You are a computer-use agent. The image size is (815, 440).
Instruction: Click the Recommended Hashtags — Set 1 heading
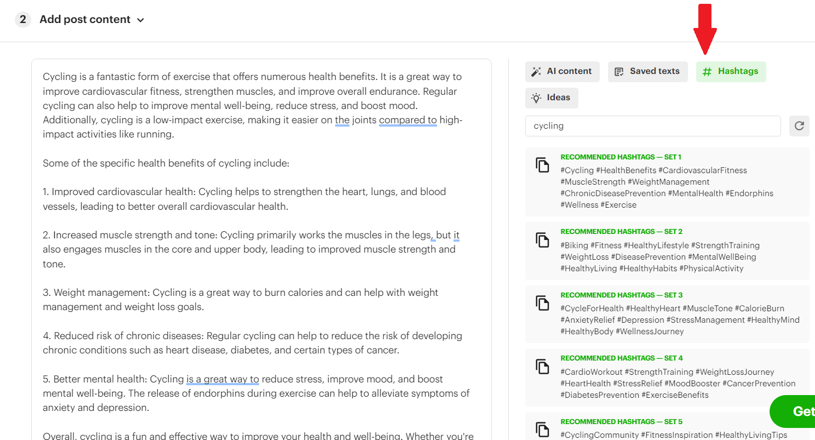(x=621, y=157)
